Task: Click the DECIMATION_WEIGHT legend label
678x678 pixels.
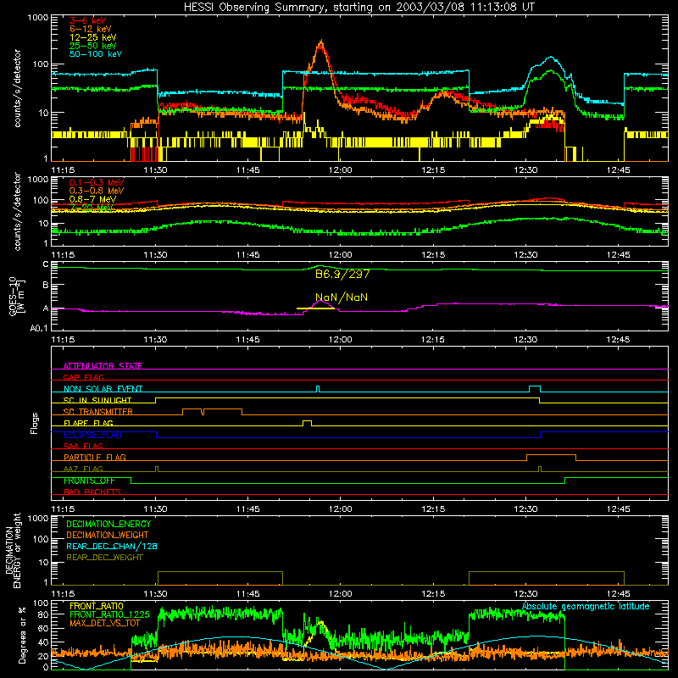Action: point(108,535)
